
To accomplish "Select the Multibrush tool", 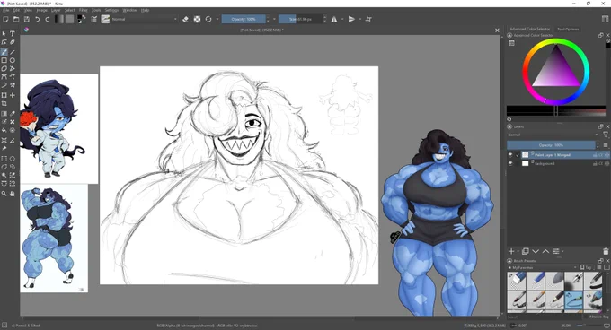I will point(13,84).
